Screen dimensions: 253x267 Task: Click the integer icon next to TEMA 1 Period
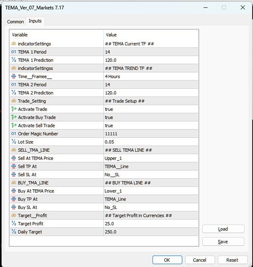click(14, 52)
